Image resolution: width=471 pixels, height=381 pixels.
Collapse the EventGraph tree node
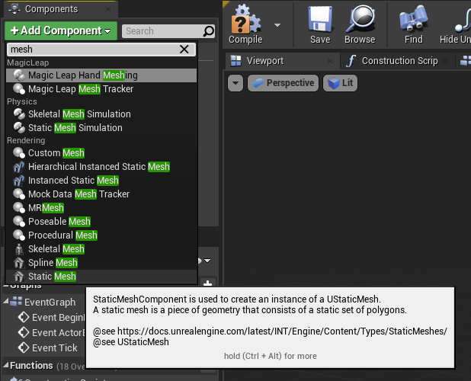[5, 301]
